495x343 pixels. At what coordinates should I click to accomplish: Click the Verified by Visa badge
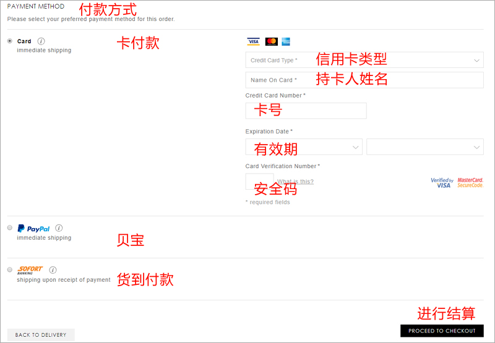click(x=442, y=182)
